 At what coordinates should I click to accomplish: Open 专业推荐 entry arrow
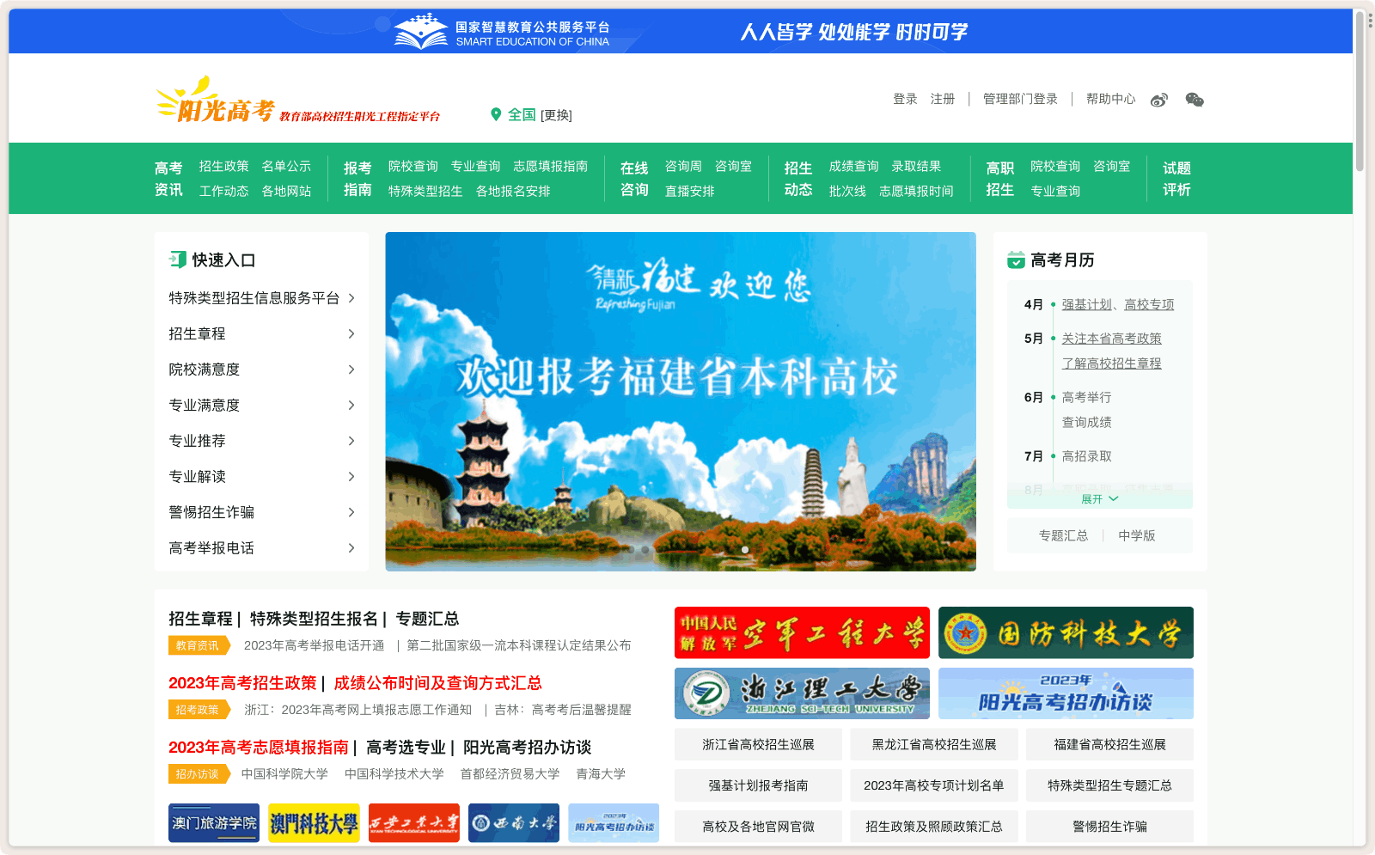click(351, 441)
